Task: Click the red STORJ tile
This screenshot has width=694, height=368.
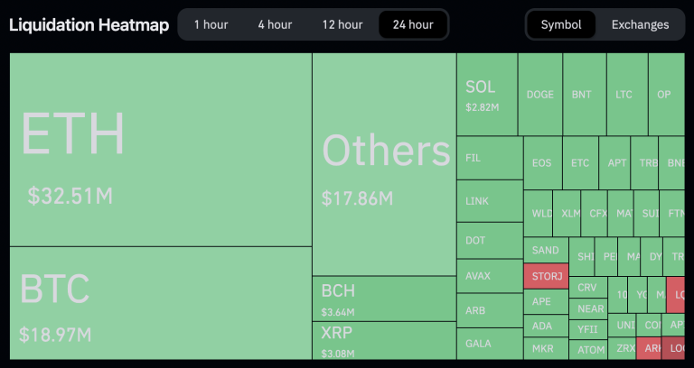Action: pyautogui.click(x=546, y=276)
